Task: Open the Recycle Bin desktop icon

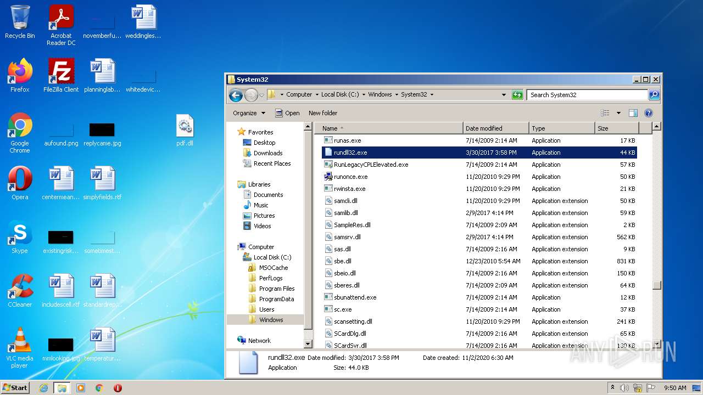Action: [20, 22]
